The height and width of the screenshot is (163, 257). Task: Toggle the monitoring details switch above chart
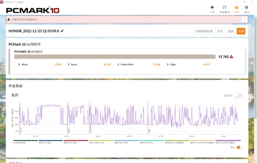(x=238, y=96)
